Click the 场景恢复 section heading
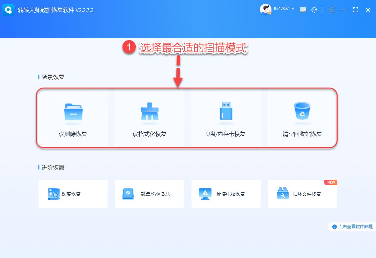The image size is (376, 258). pos(53,77)
